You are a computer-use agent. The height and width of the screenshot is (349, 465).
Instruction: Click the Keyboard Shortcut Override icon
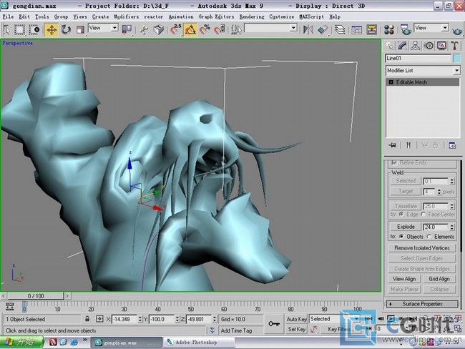[159, 29]
